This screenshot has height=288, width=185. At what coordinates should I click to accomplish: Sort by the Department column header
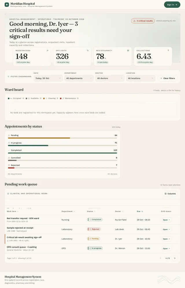click(x=68, y=211)
